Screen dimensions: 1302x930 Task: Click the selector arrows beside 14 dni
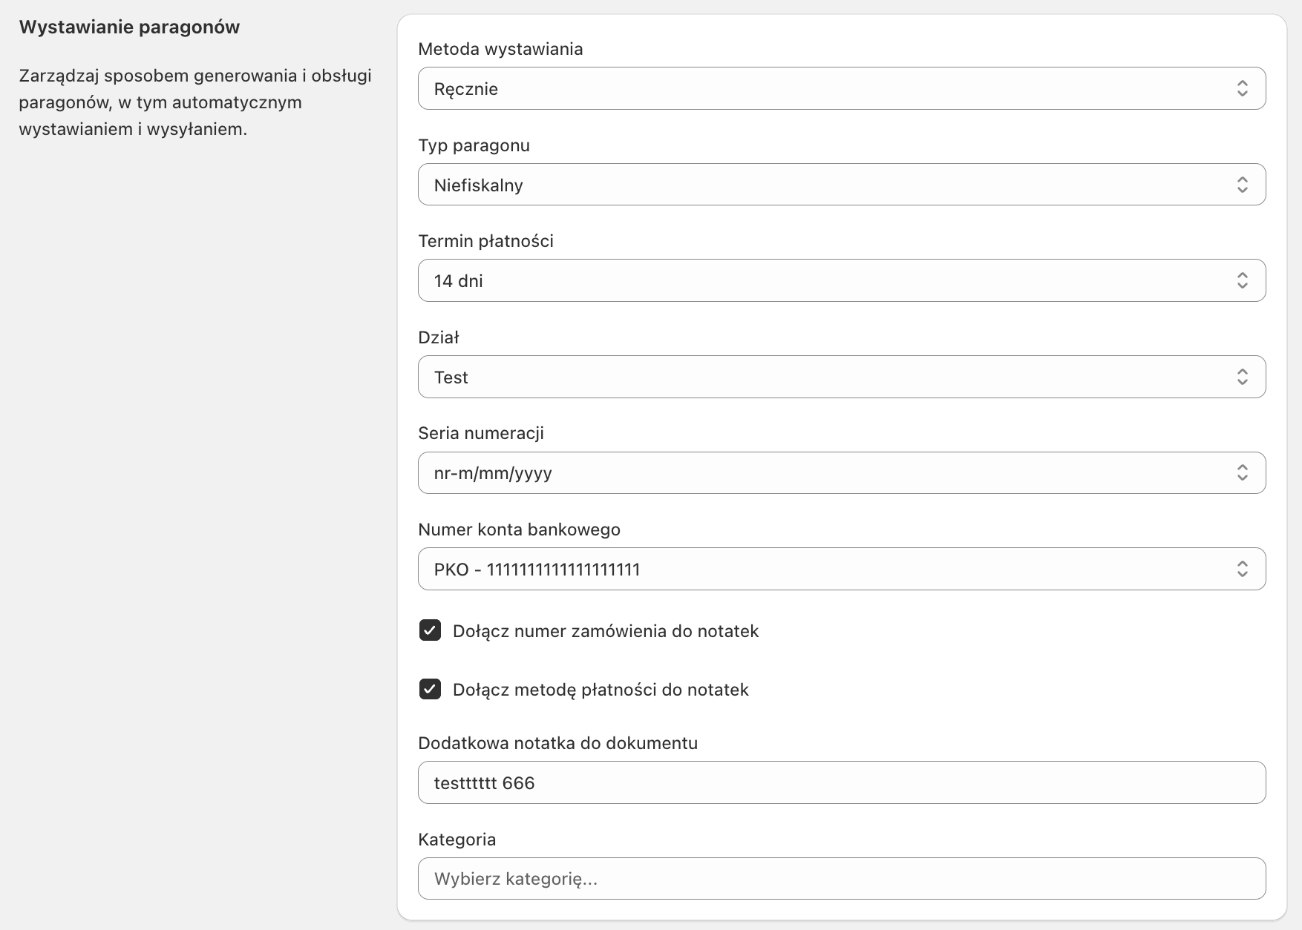(x=1242, y=280)
